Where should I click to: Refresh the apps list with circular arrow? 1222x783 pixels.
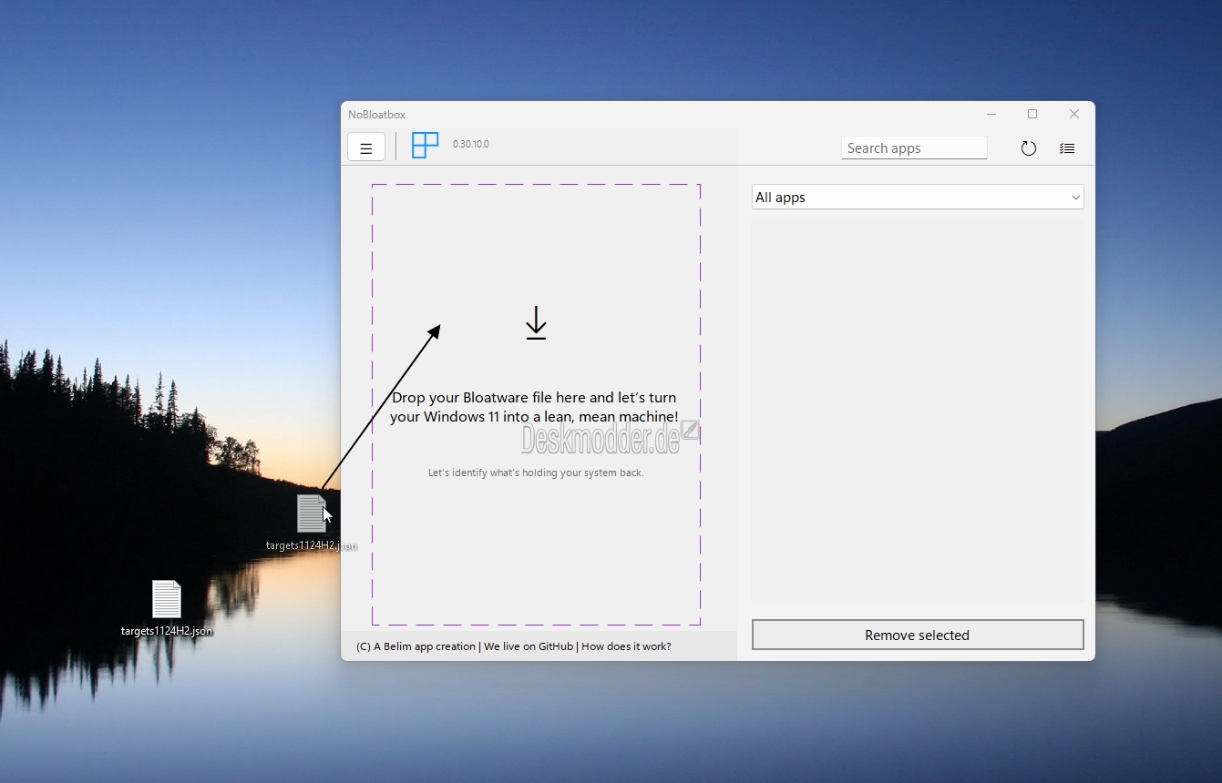coord(1029,148)
